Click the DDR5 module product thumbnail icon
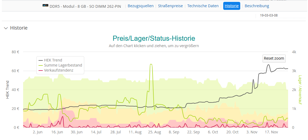308x140 pixels. [45, 6]
